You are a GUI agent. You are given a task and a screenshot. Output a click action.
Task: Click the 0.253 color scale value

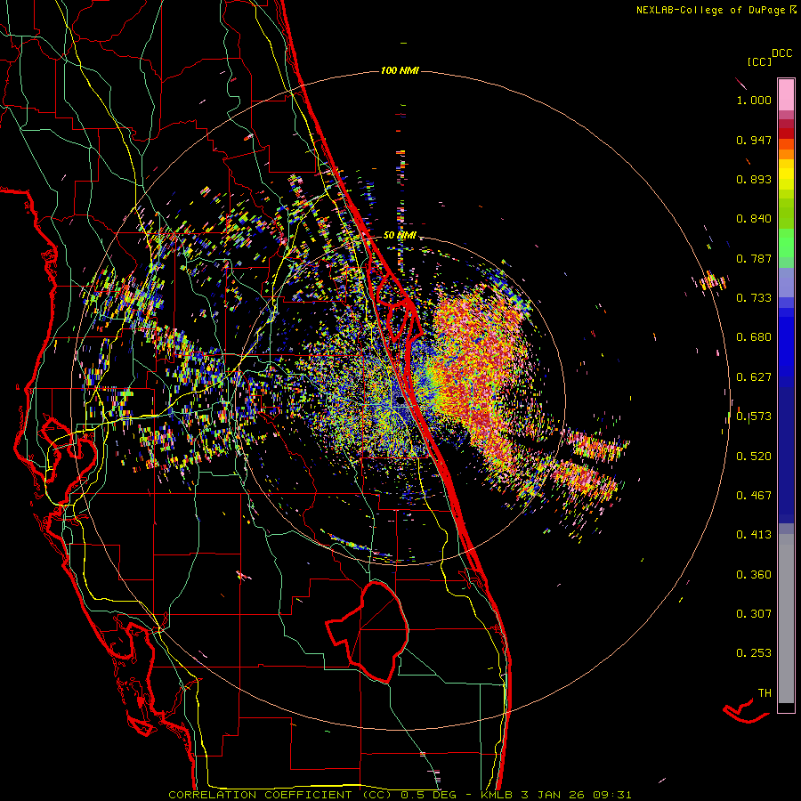[754, 653]
